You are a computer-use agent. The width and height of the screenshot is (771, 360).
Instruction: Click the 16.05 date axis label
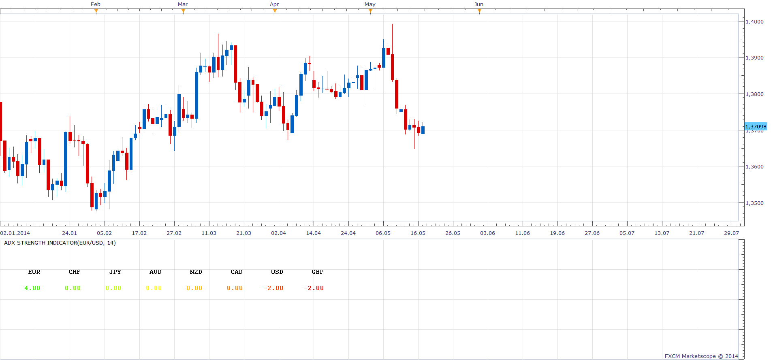[418, 233]
